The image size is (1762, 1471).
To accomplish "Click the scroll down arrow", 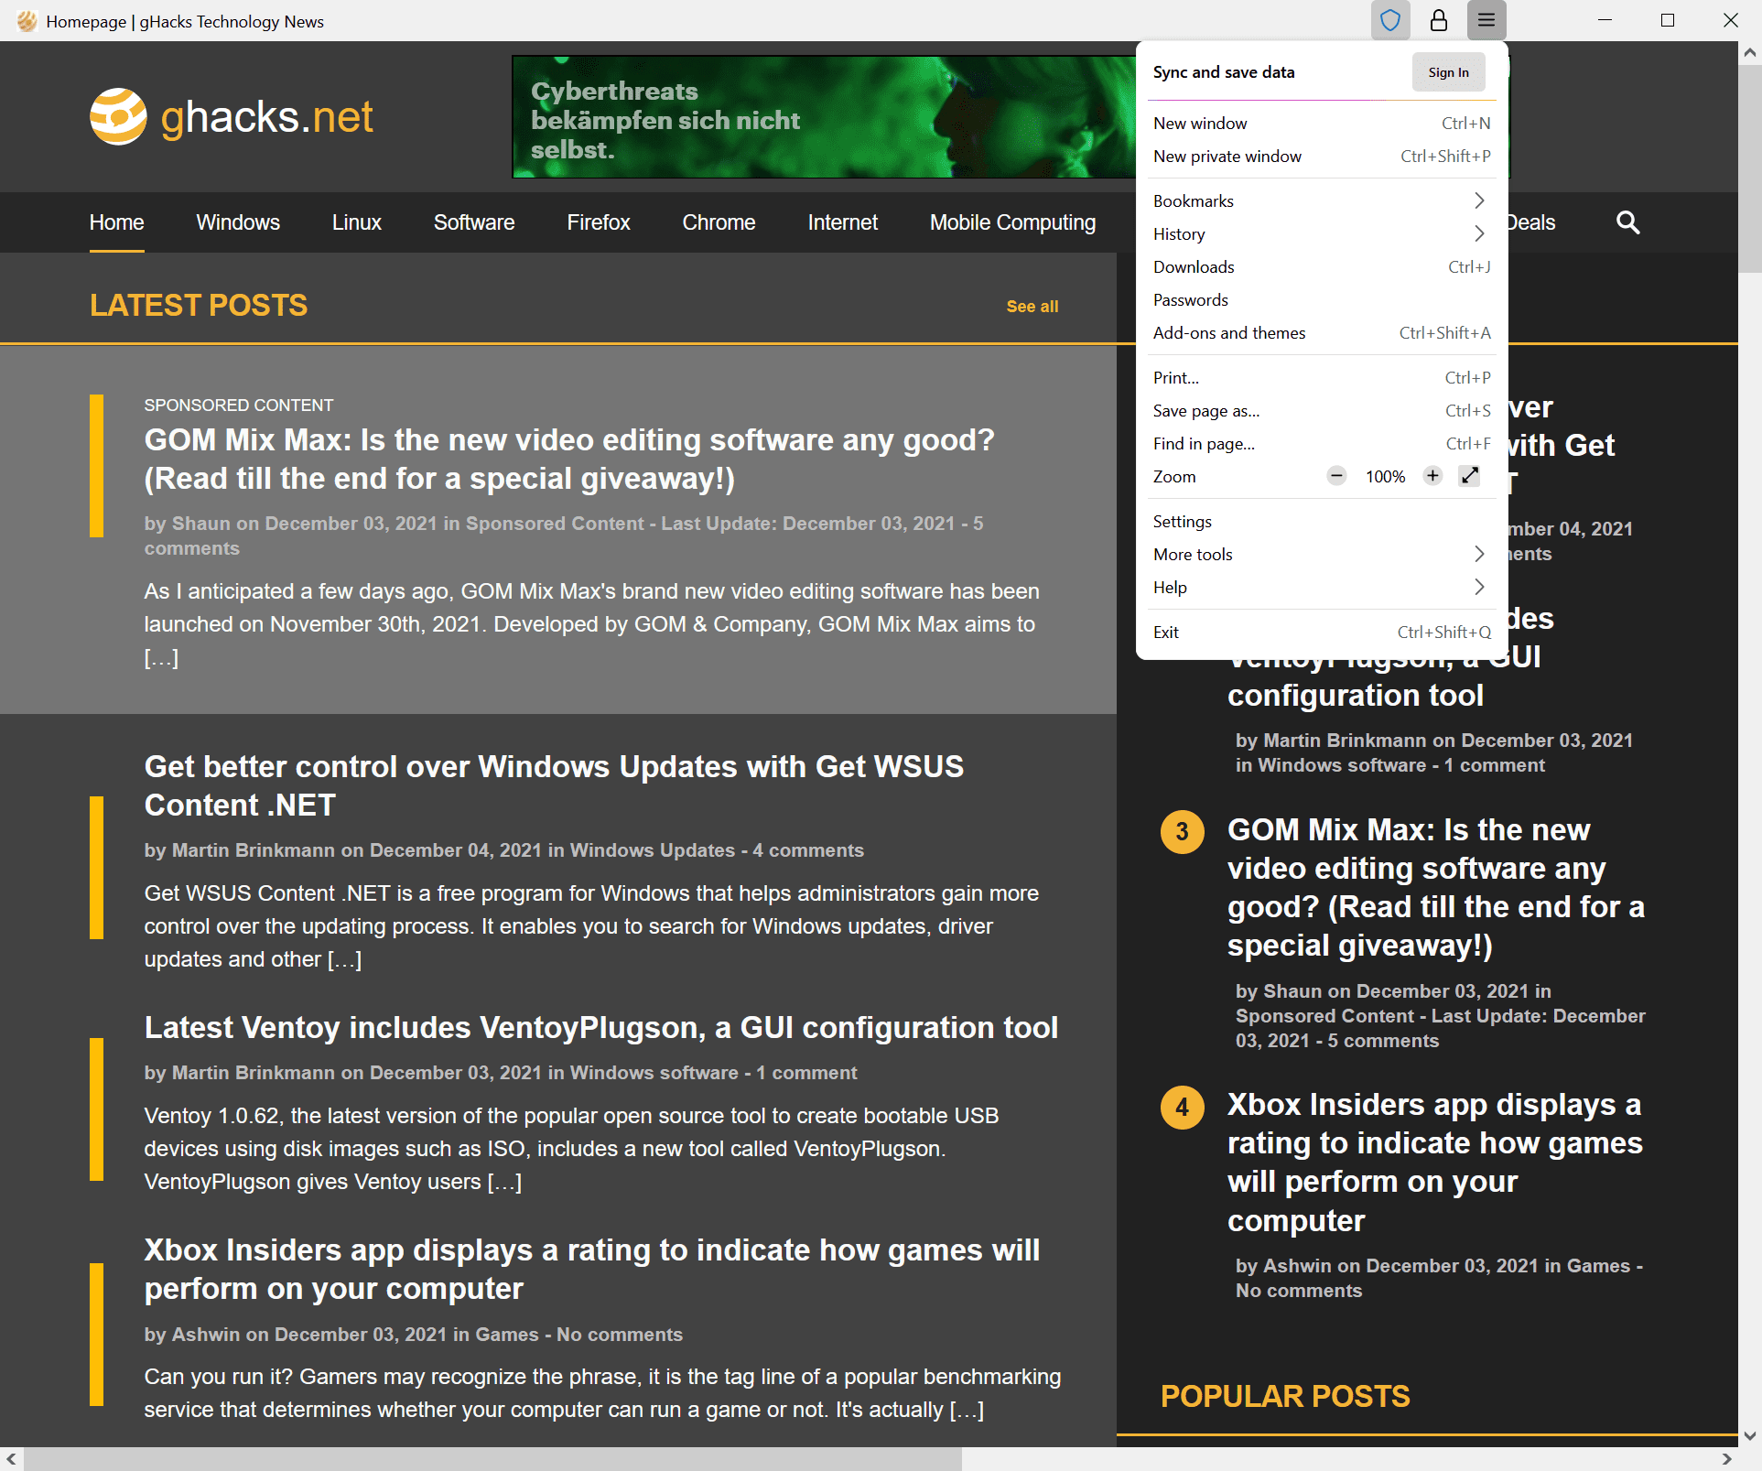I will [1749, 1435].
